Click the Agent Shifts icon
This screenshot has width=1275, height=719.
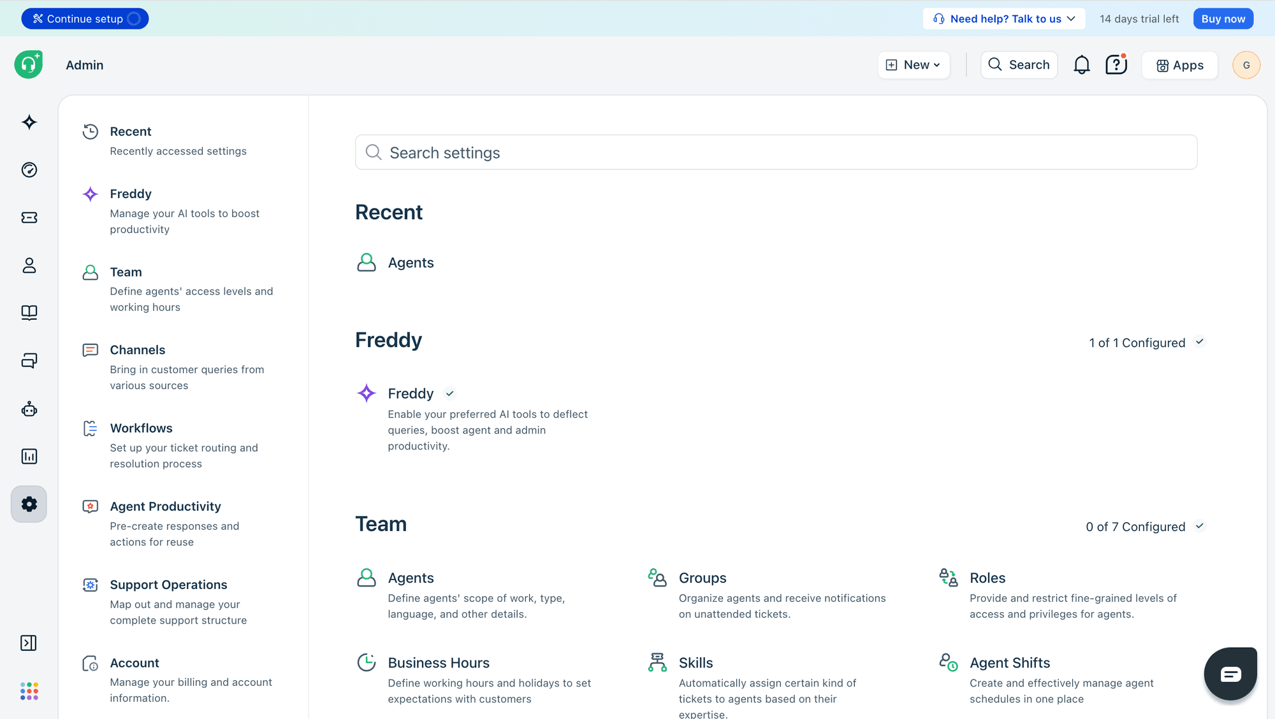coord(949,662)
